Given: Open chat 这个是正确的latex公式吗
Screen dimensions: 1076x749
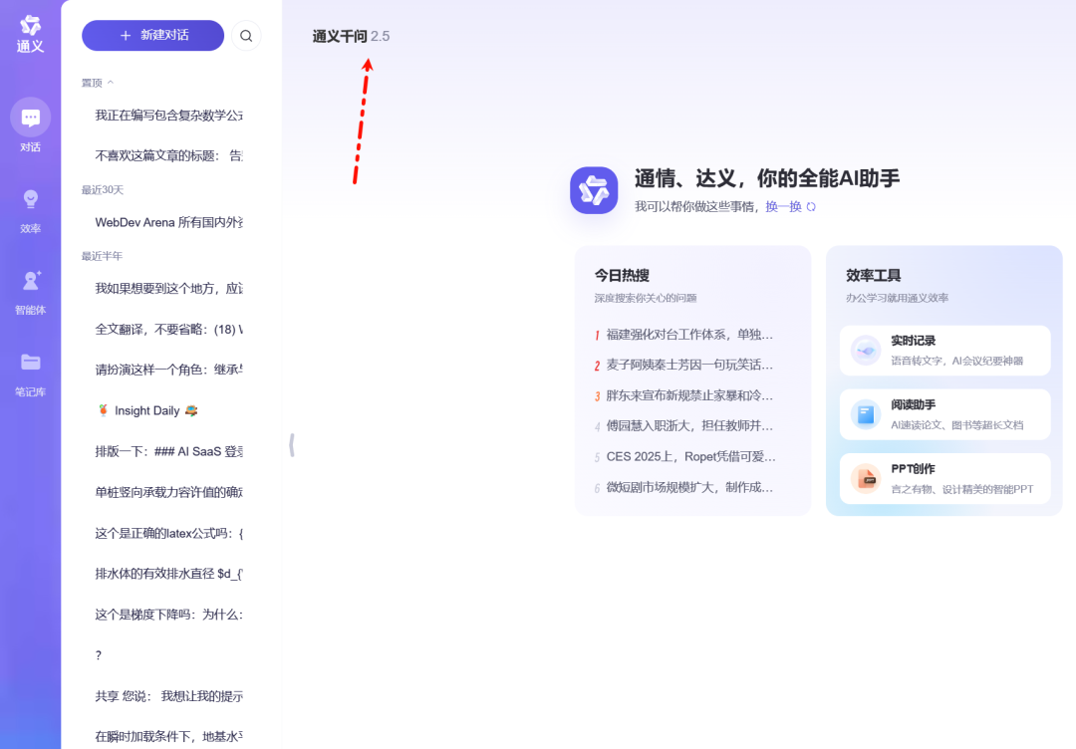Looking at the screenshot, I should click(x=168, y=533).
